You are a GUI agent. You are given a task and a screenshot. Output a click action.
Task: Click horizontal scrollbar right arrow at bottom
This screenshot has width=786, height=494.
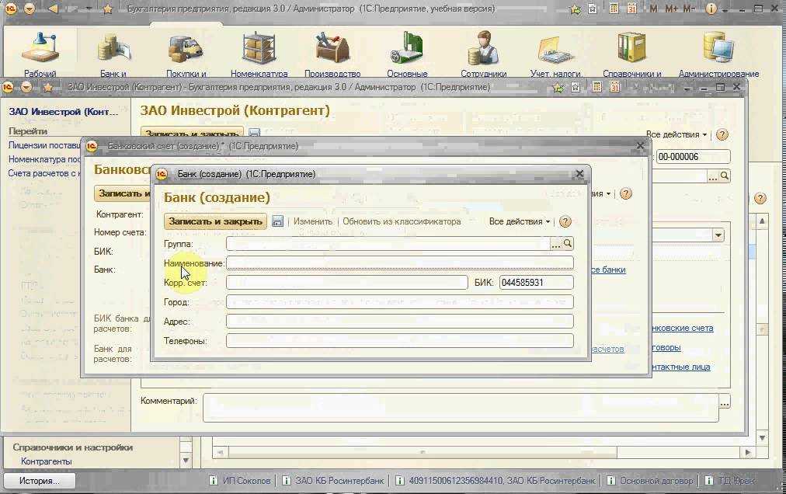pyautogui.click(x=747, y=452)
